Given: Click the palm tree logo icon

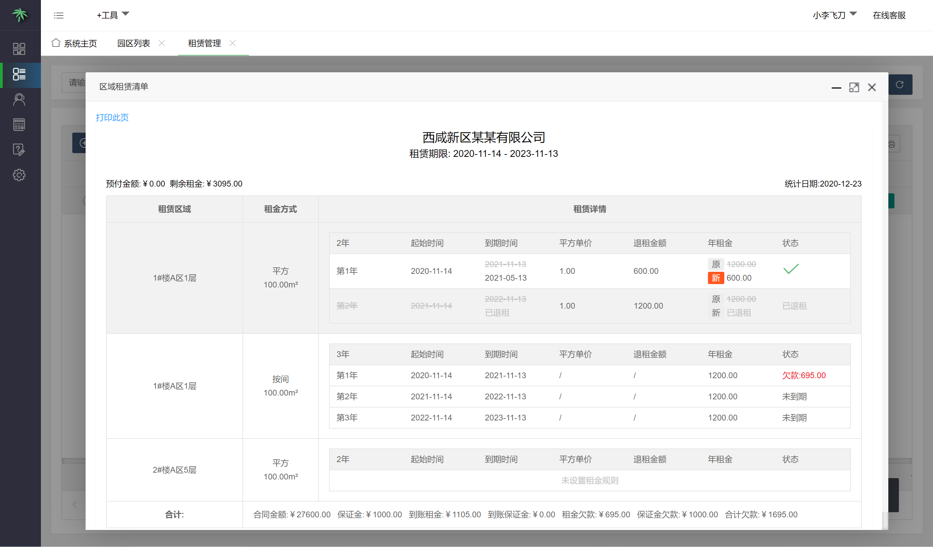Looking at the screenshot, I should [20, 15].
